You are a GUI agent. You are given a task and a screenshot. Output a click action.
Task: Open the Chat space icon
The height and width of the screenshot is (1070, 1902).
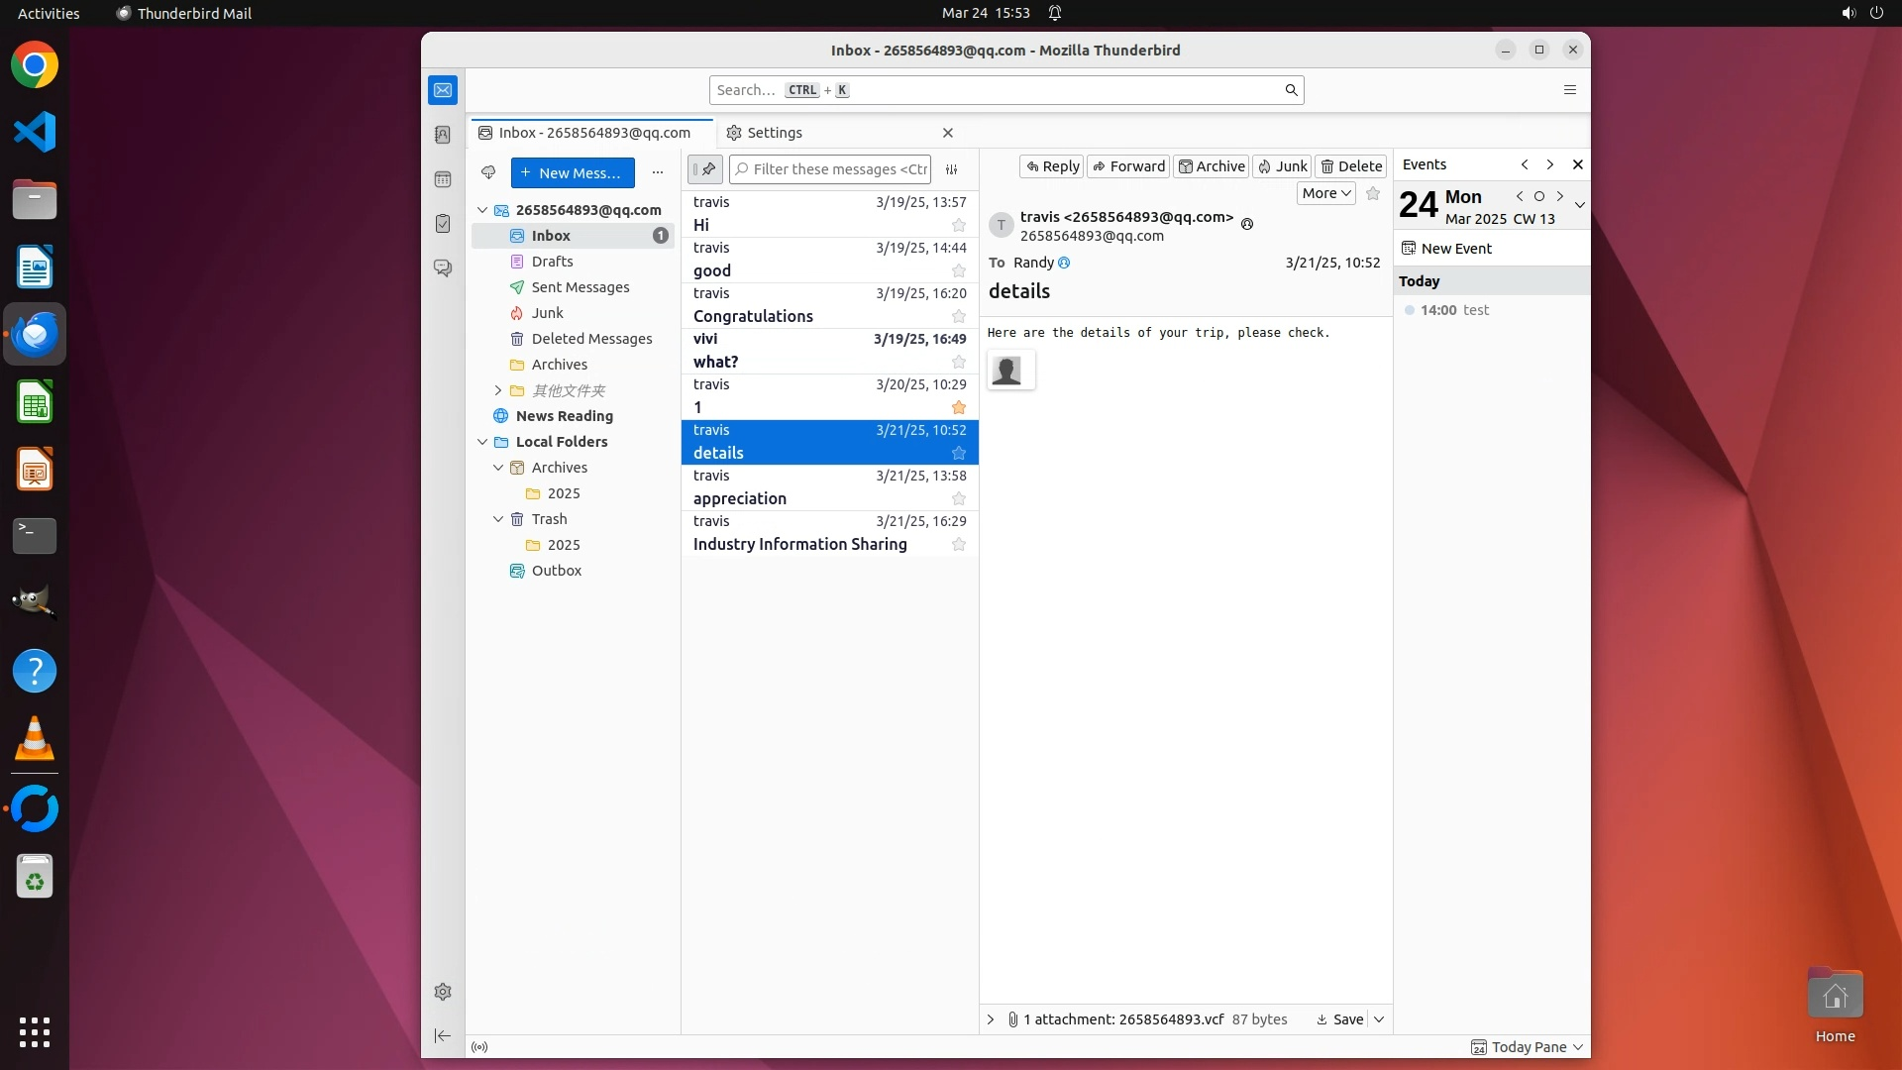[x=443, y=268]
